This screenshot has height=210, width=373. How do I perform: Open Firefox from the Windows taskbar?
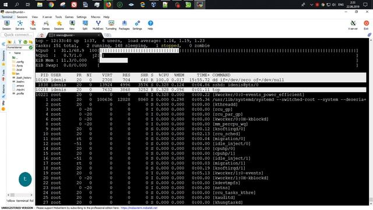pyautogui.click(x=108, y=5)
